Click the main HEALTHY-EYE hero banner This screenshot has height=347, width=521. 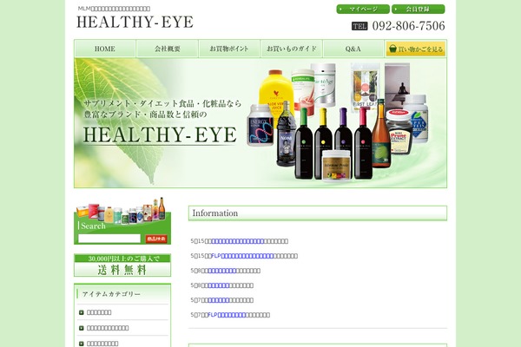pyautogui.click(x=260, y=123)
